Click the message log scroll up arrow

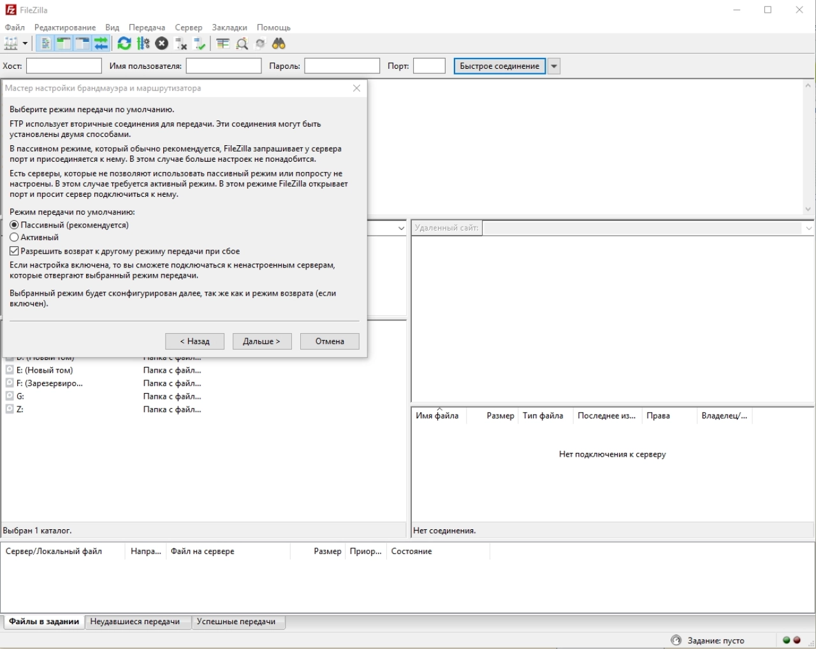coord(808,86)
